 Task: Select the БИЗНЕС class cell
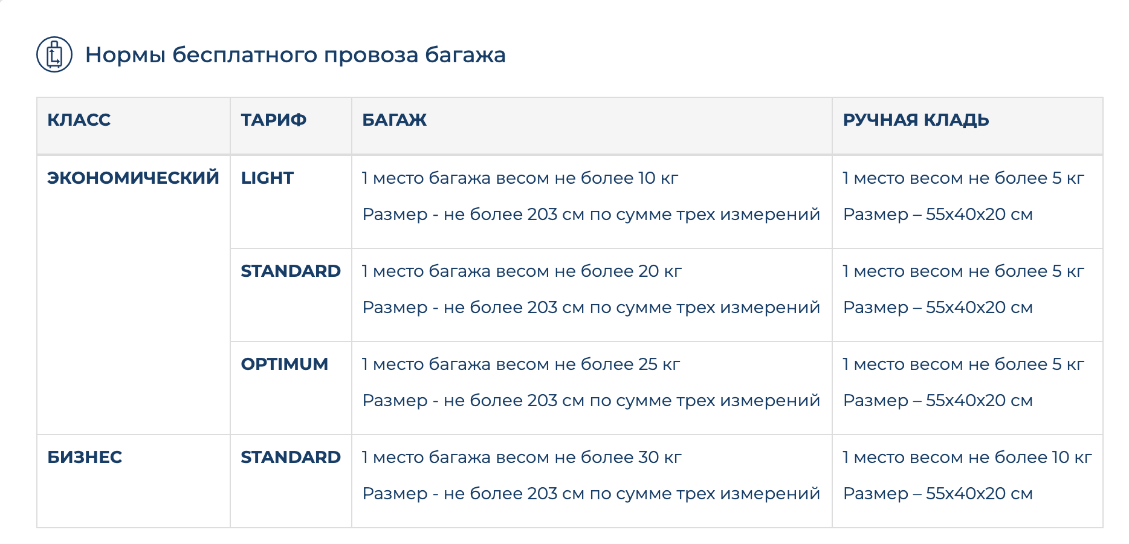85,457
